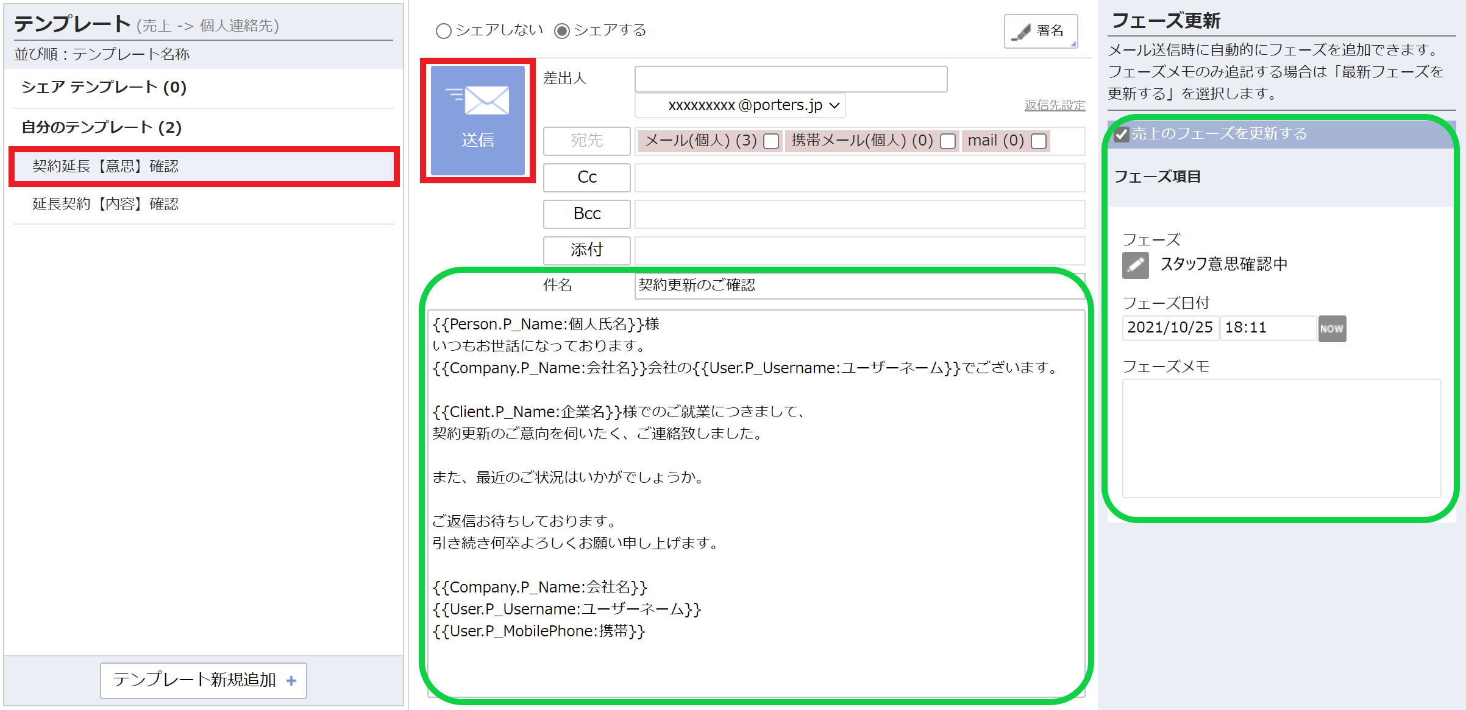Click the 件名 subject field
The height and width of the screenshot is (710, 1466).
pyautogui.click(x=859, y=286)
